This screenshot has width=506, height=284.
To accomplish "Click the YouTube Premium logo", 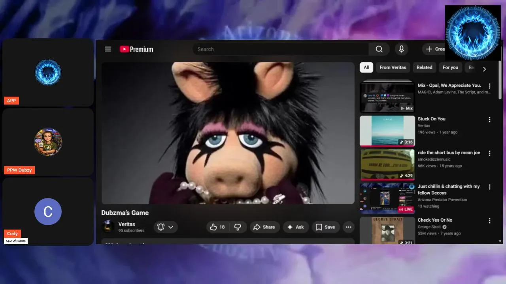I will (136, 49).
